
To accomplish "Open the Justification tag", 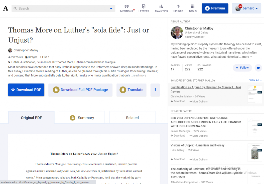I will (x=28, y=62).
